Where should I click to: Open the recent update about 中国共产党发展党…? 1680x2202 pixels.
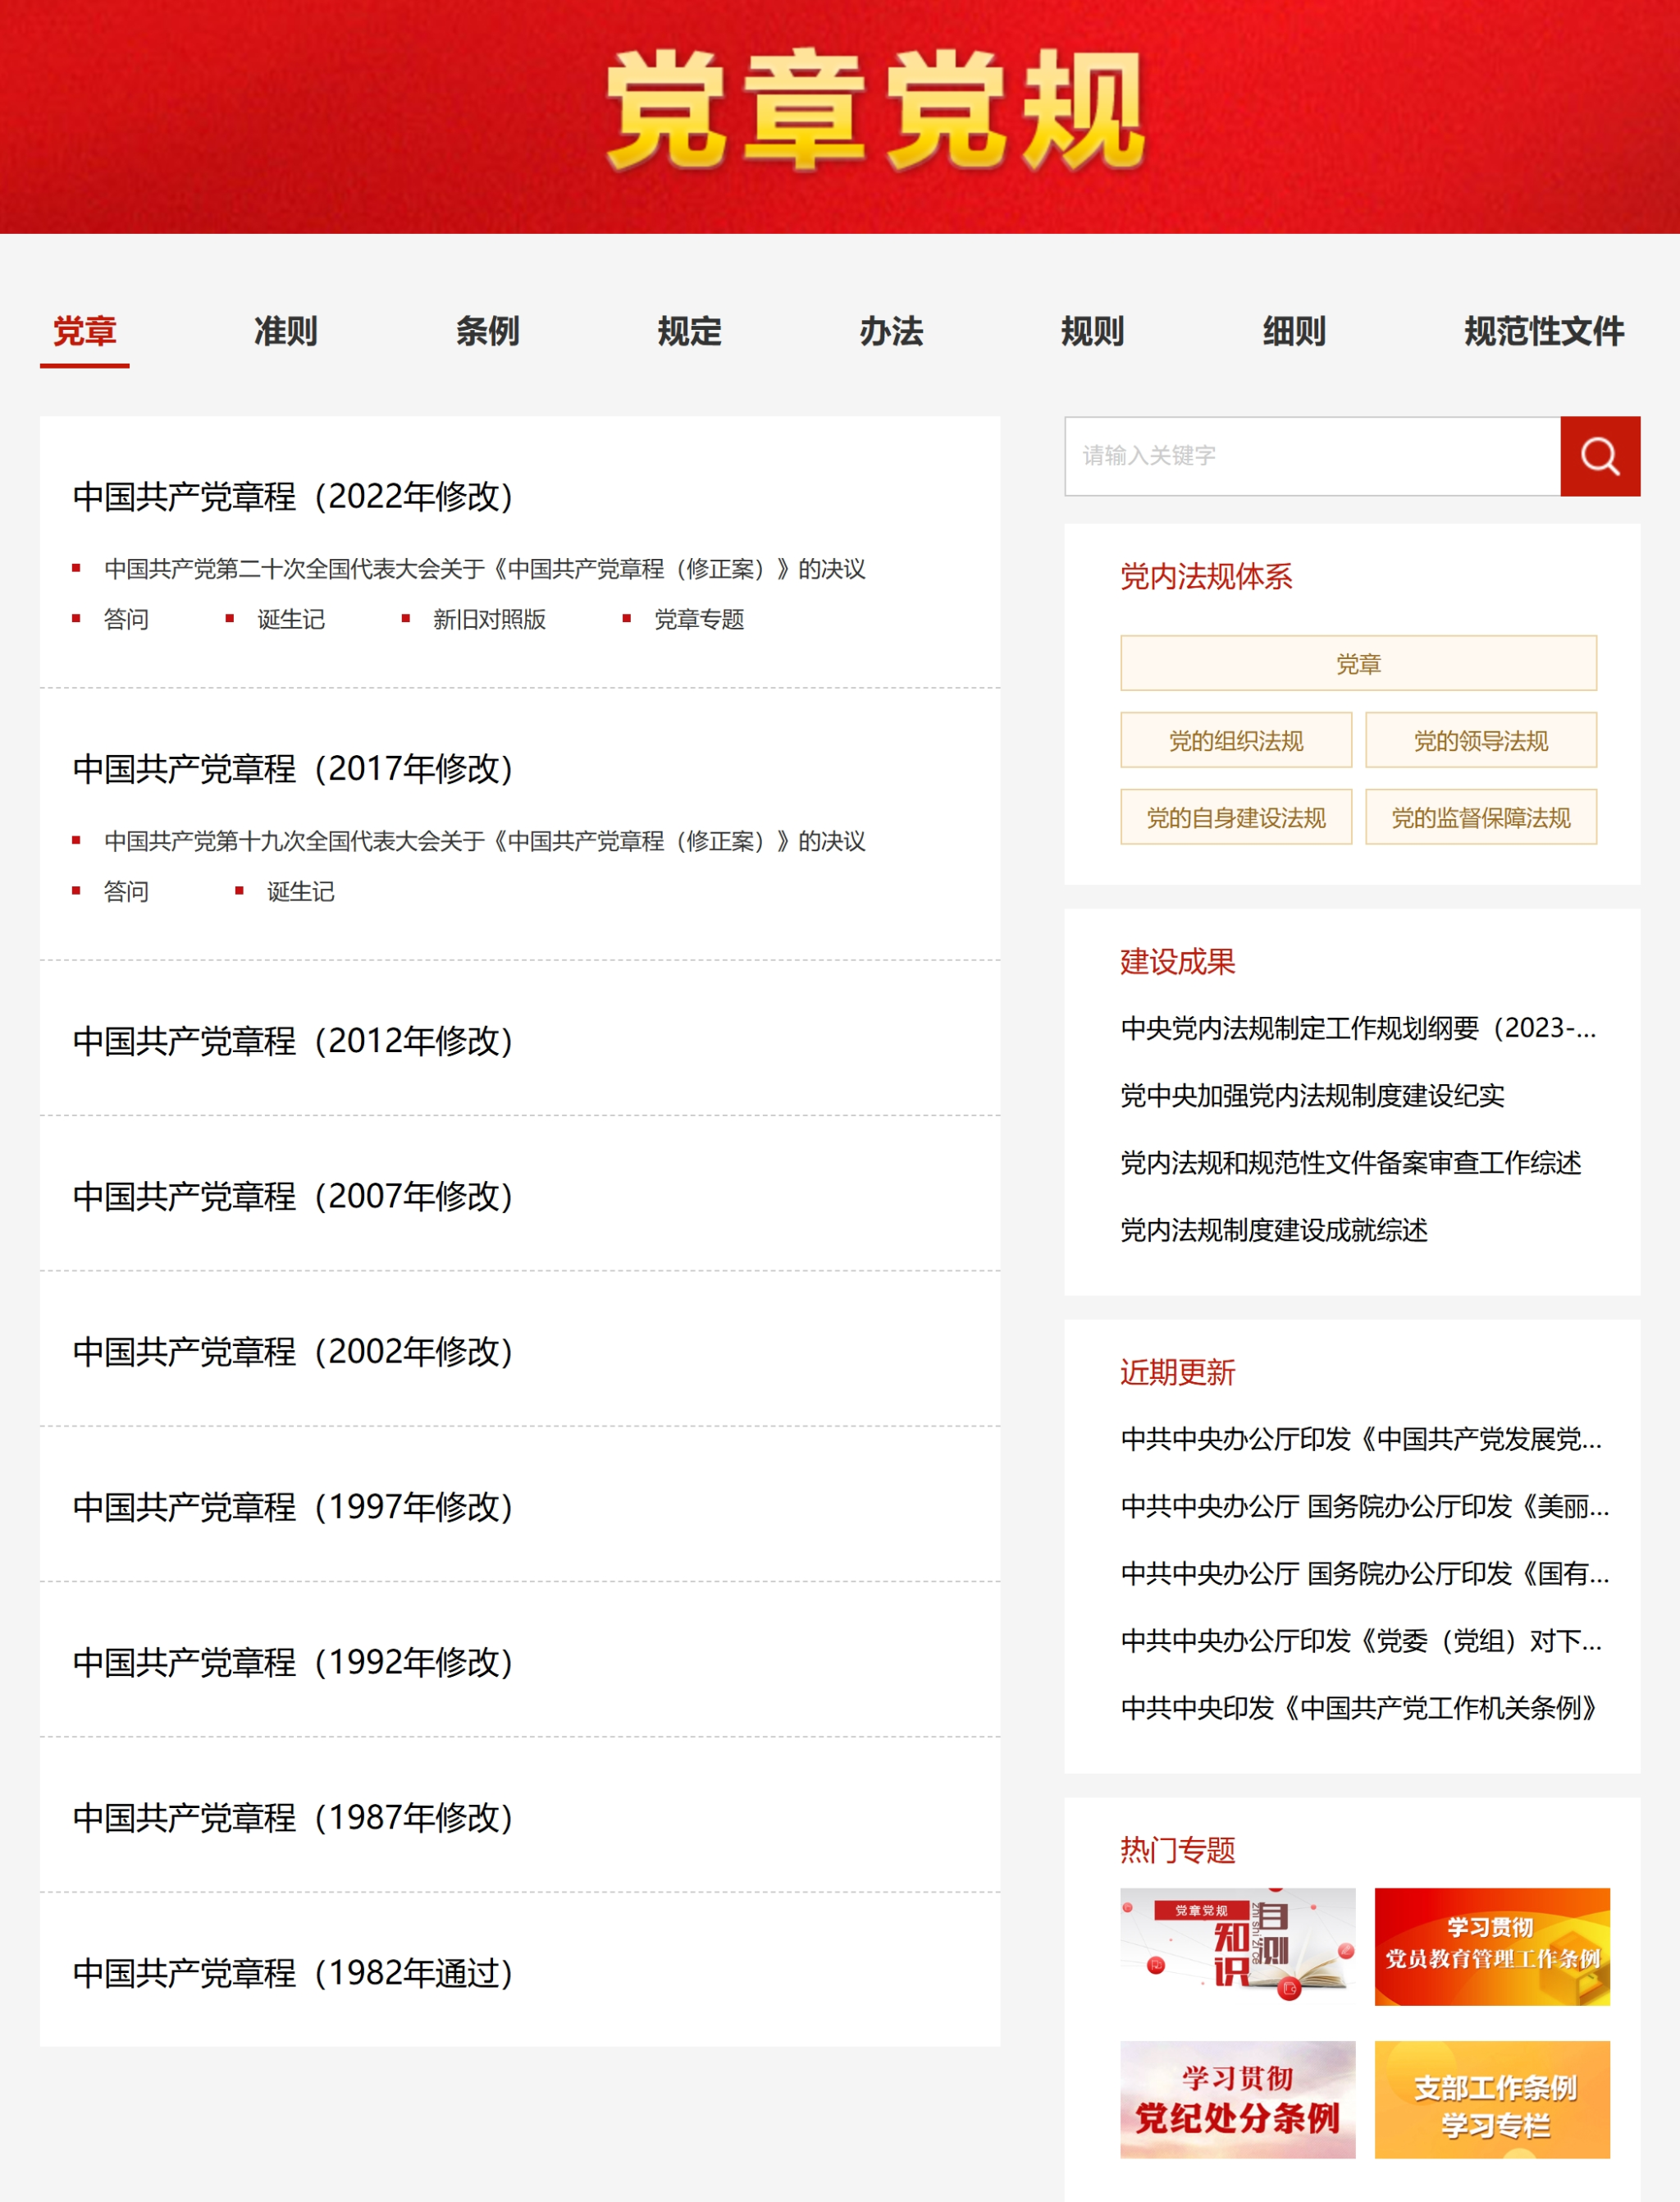(1361, 1440)
